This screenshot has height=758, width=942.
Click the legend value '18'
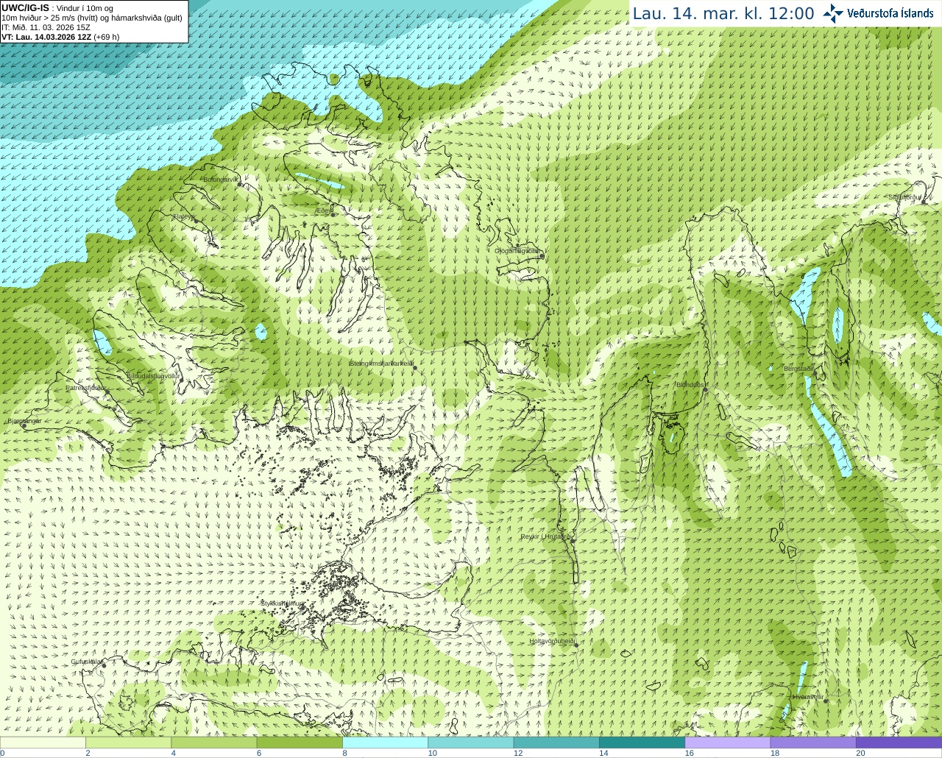point(775,753)
